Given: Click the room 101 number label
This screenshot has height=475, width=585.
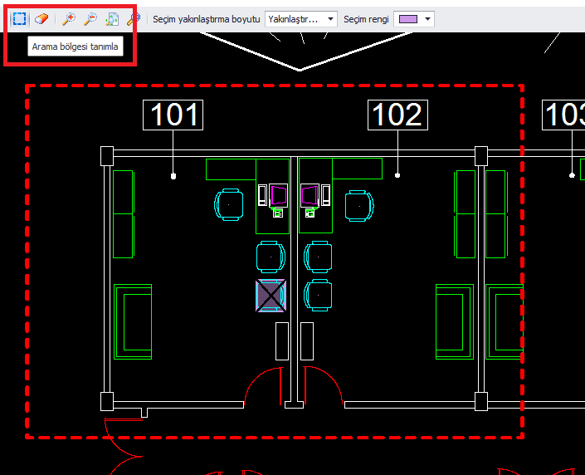Looking at the screenshot, I should coord(173,115).
